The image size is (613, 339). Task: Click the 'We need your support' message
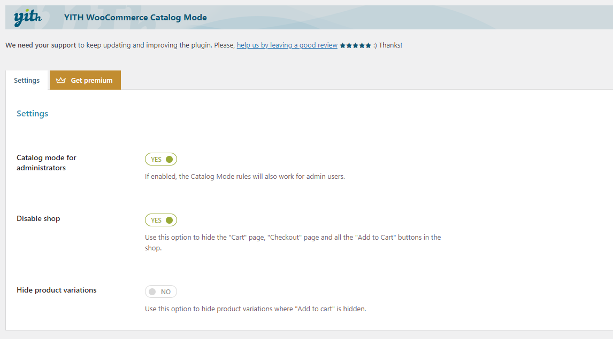pos(204,45)
